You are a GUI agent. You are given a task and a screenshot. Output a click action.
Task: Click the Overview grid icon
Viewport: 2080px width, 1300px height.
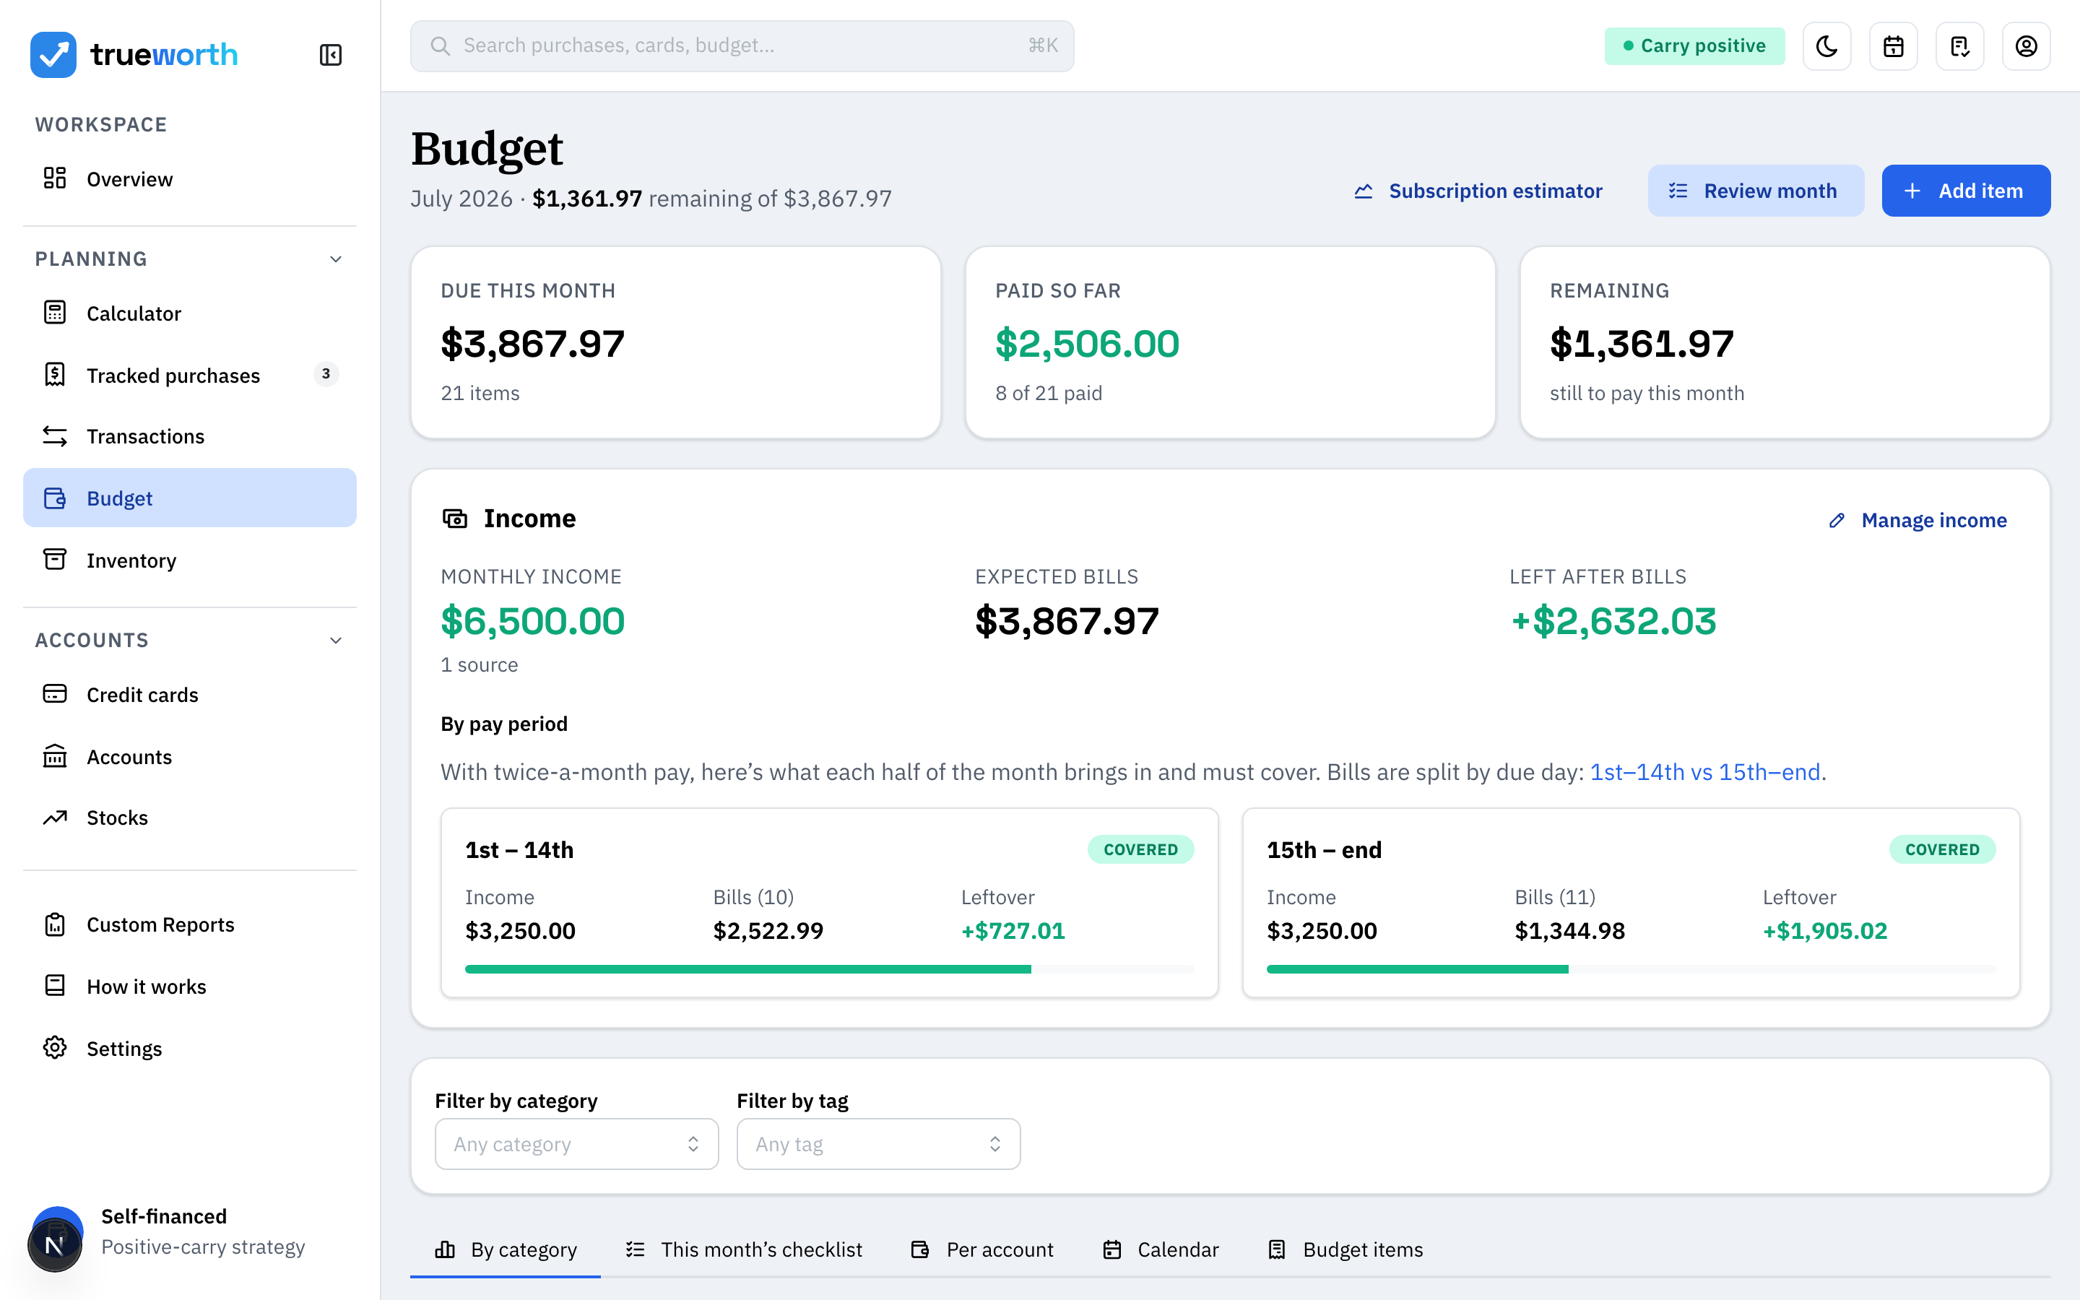(55, 178)
